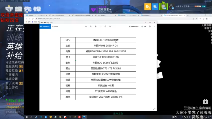Open 生涯概况 in the game menu

pos(12,75)
